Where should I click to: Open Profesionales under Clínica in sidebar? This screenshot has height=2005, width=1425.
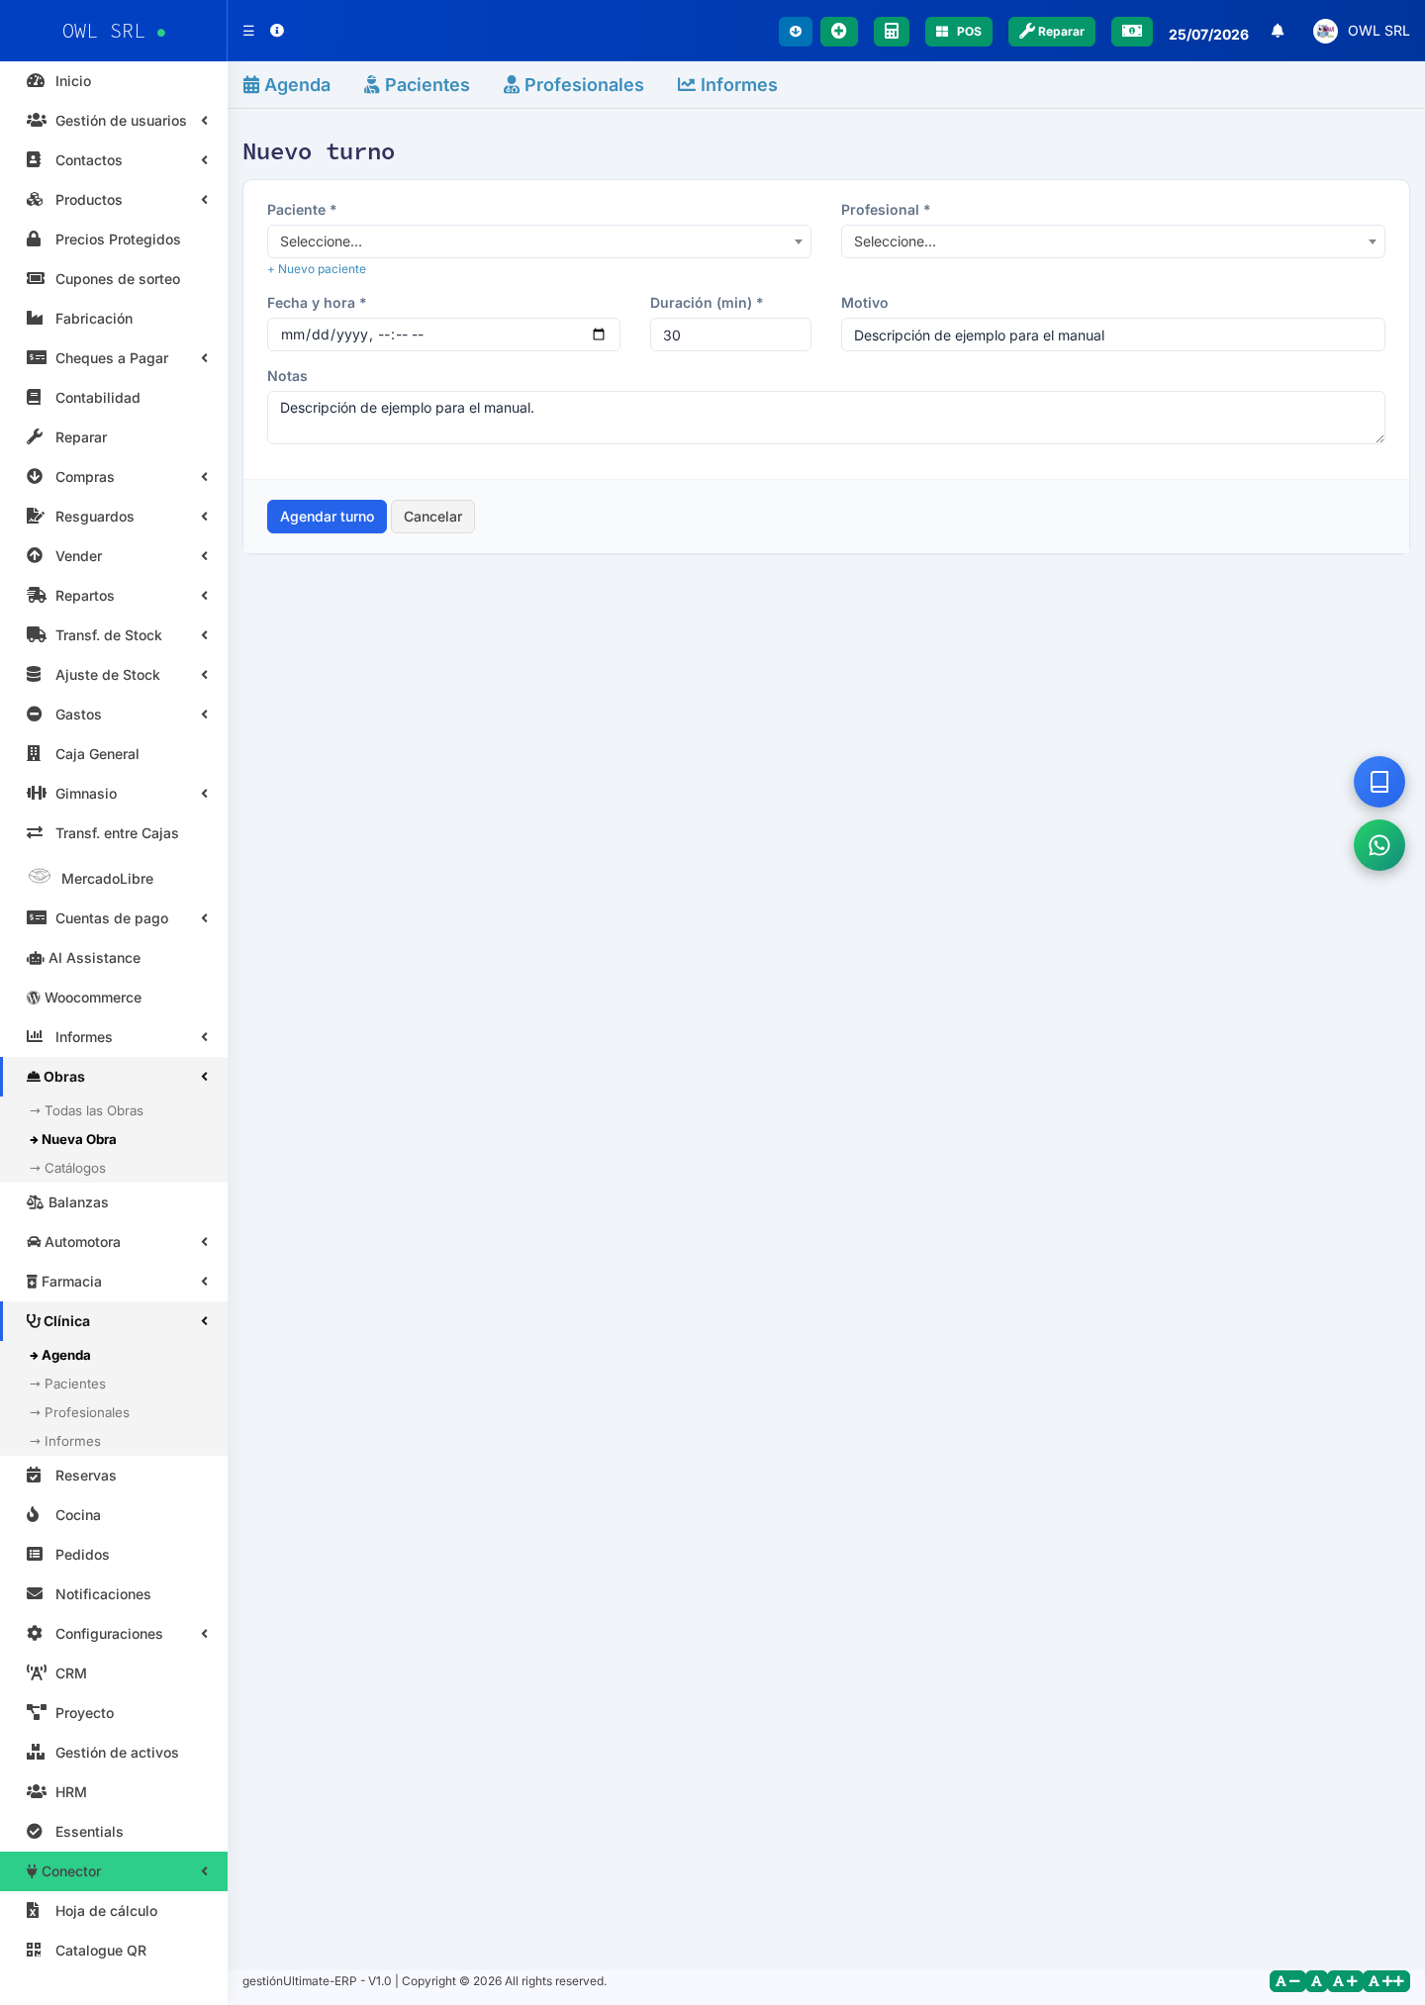pos(114,1412)
